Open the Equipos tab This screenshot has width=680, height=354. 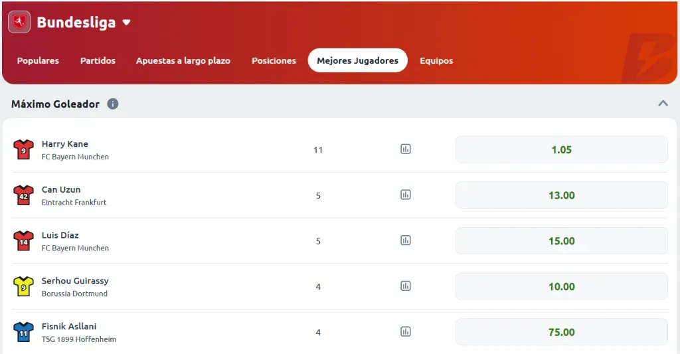436,60
